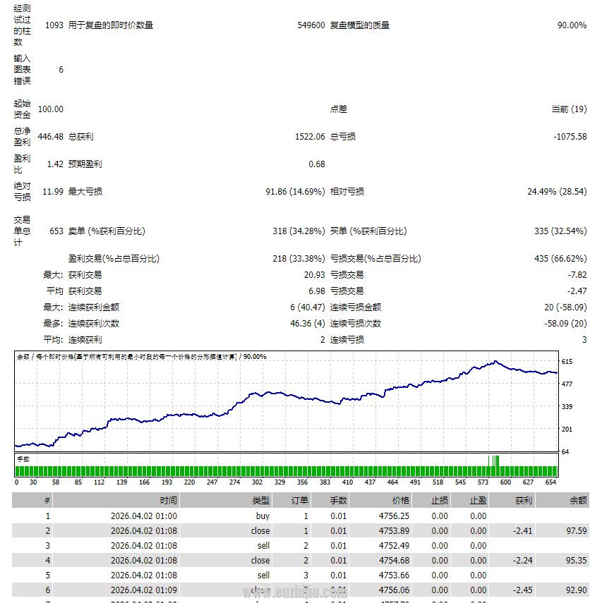Select row 1 time 2026.04.02 01:00
This screenshot has width=590, height=603.
(x=144, y=516)
